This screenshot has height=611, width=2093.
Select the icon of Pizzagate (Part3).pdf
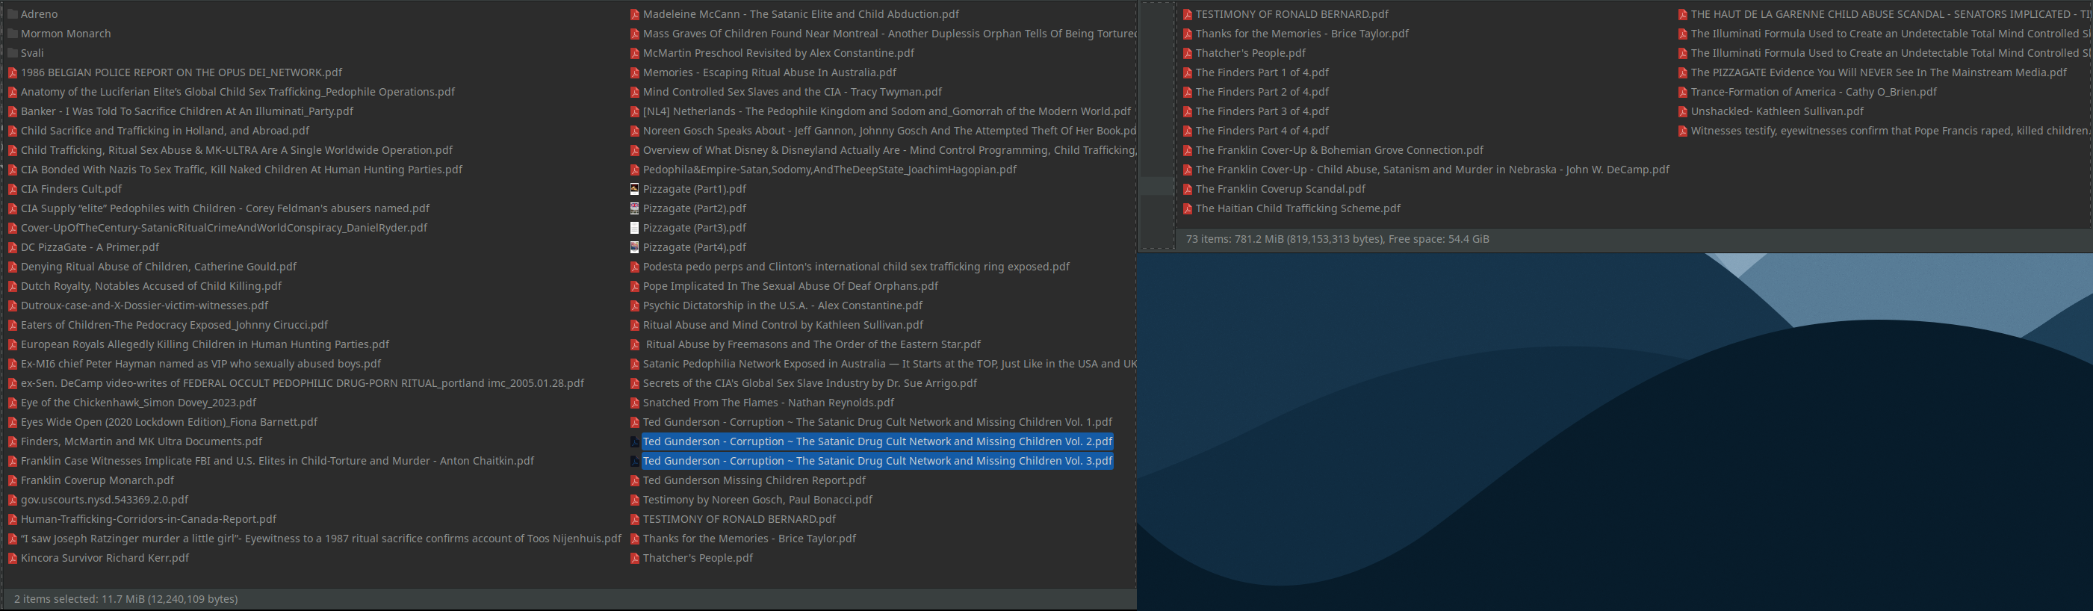point(635,229)
